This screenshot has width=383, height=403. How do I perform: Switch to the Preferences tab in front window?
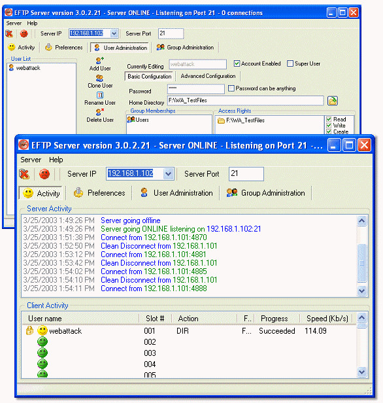click(99, 193)
